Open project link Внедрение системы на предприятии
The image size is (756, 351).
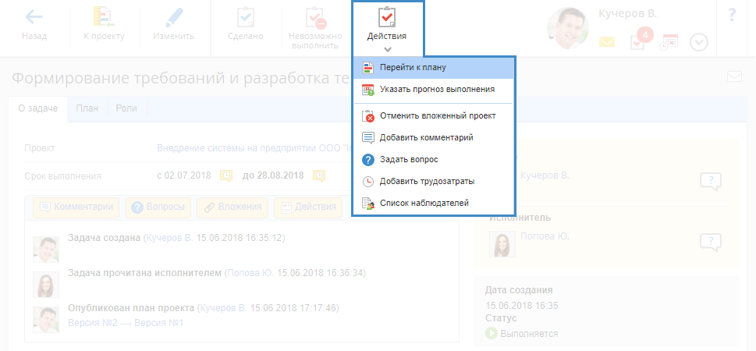pos(254,148)
